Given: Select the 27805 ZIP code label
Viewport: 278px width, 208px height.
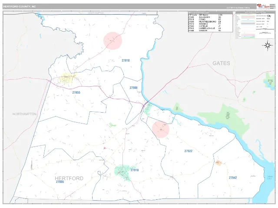Looking at the screenshot, I should pos(60,182).
